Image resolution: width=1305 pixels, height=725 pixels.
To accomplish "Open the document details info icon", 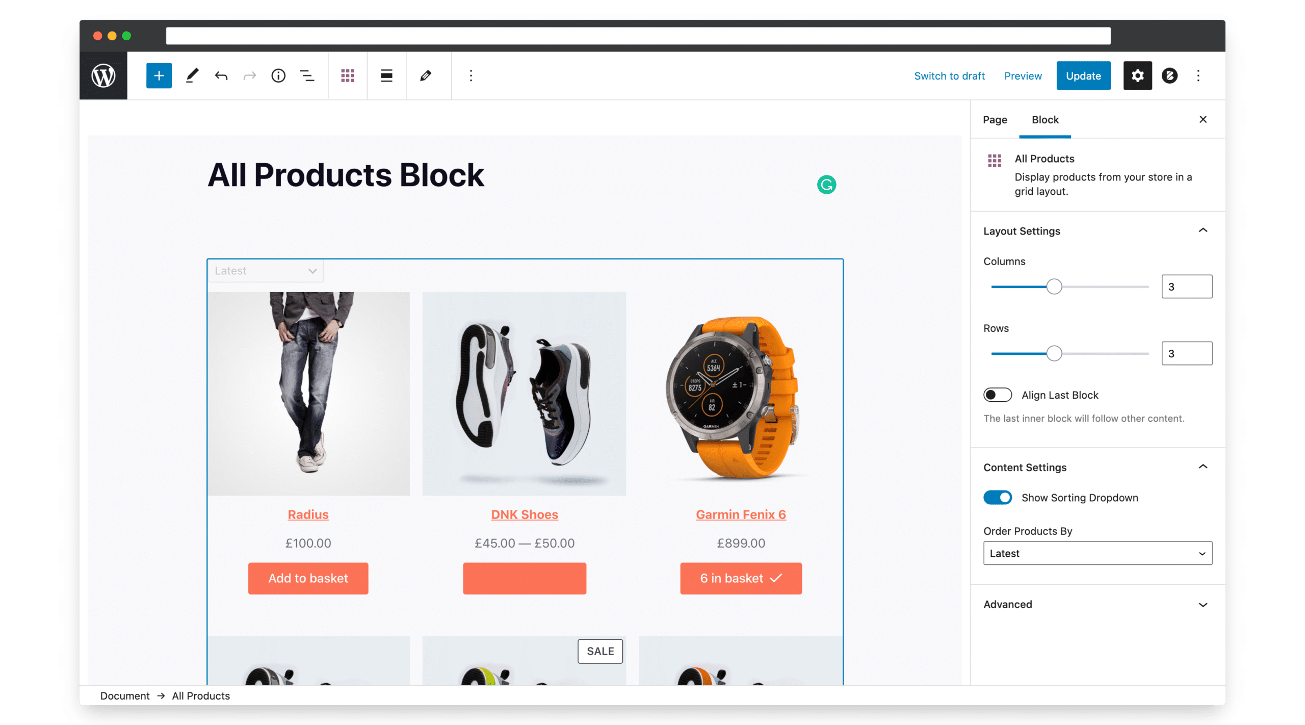I will (x=278, y=76).
